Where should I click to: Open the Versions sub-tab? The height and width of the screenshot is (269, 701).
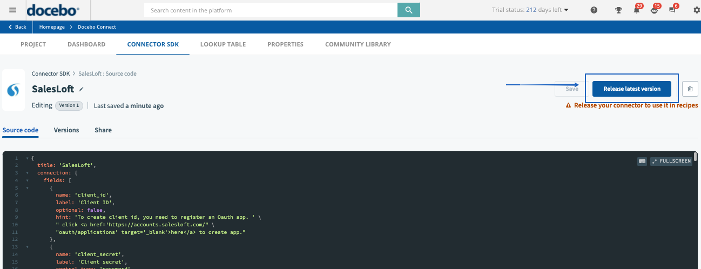(66, 130)
